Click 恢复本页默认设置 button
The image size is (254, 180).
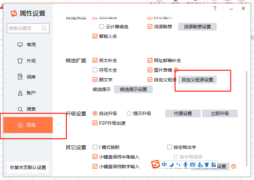click(28, 167)
